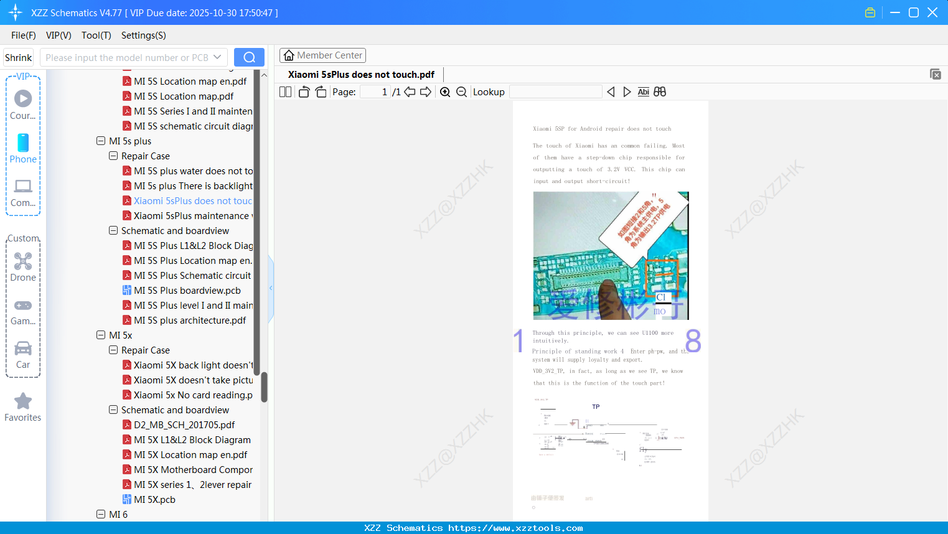Focus the model number search field

tap(126, 57)
